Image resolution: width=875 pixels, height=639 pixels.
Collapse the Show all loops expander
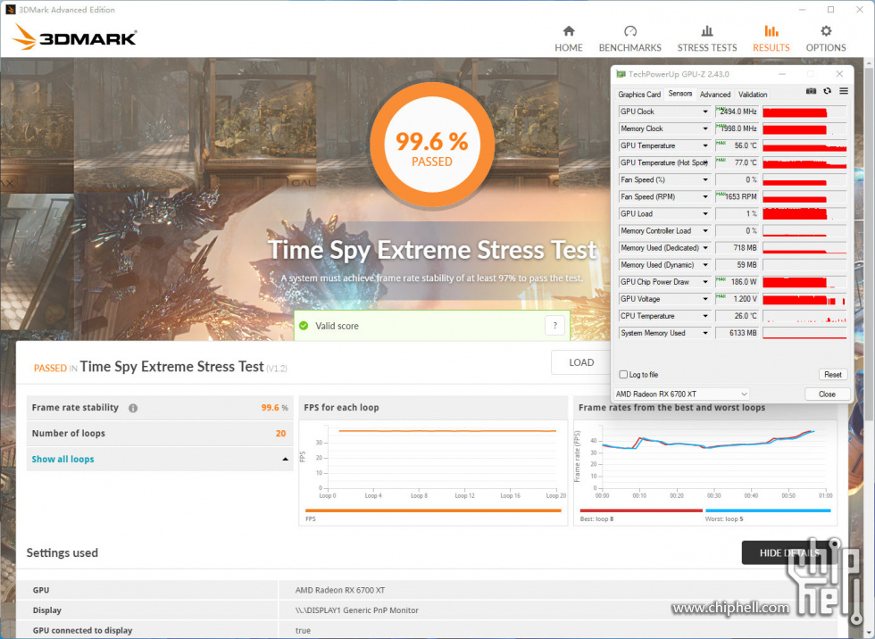(x=285, y=460)
